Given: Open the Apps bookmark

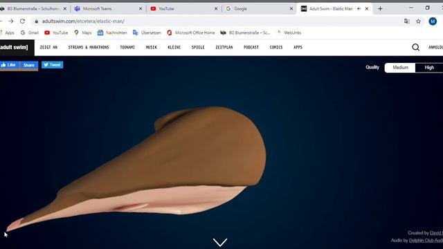Looking at the screenshot, I should click(7, 33).
